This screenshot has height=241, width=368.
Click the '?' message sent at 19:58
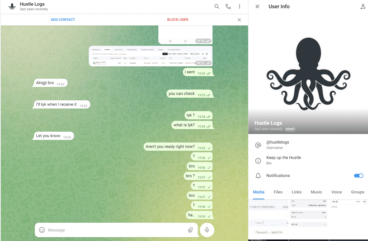(x=202, y=206)
